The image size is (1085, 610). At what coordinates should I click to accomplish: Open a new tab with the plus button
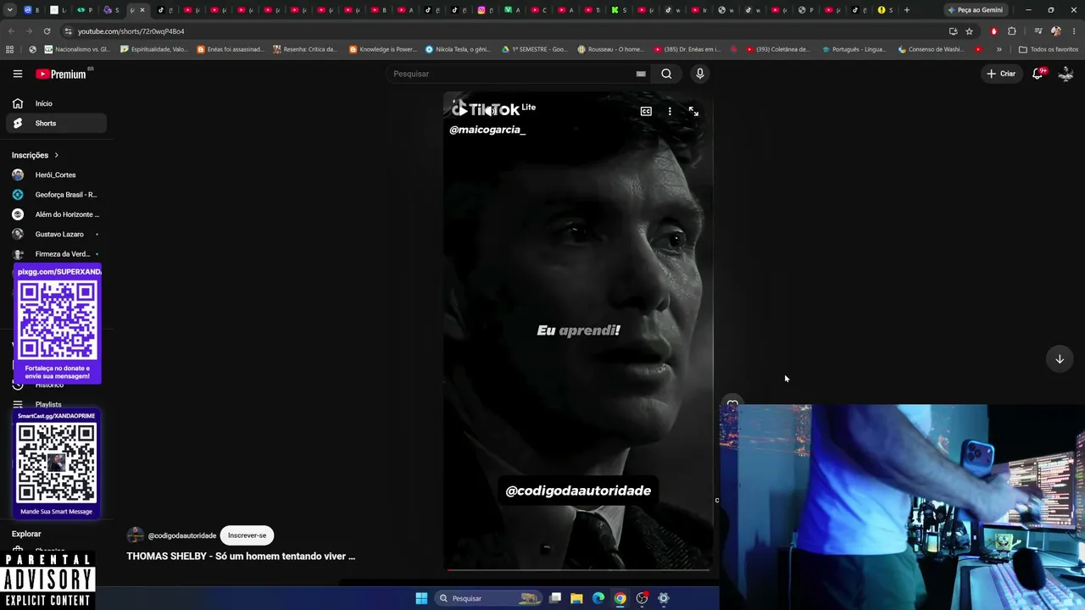pyautogui.click(x=907, y=10)
